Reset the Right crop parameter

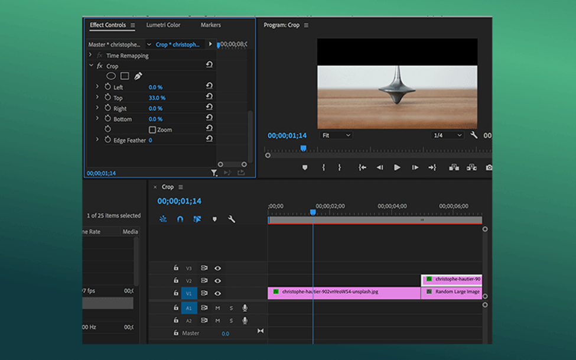(x=209, y=107)
